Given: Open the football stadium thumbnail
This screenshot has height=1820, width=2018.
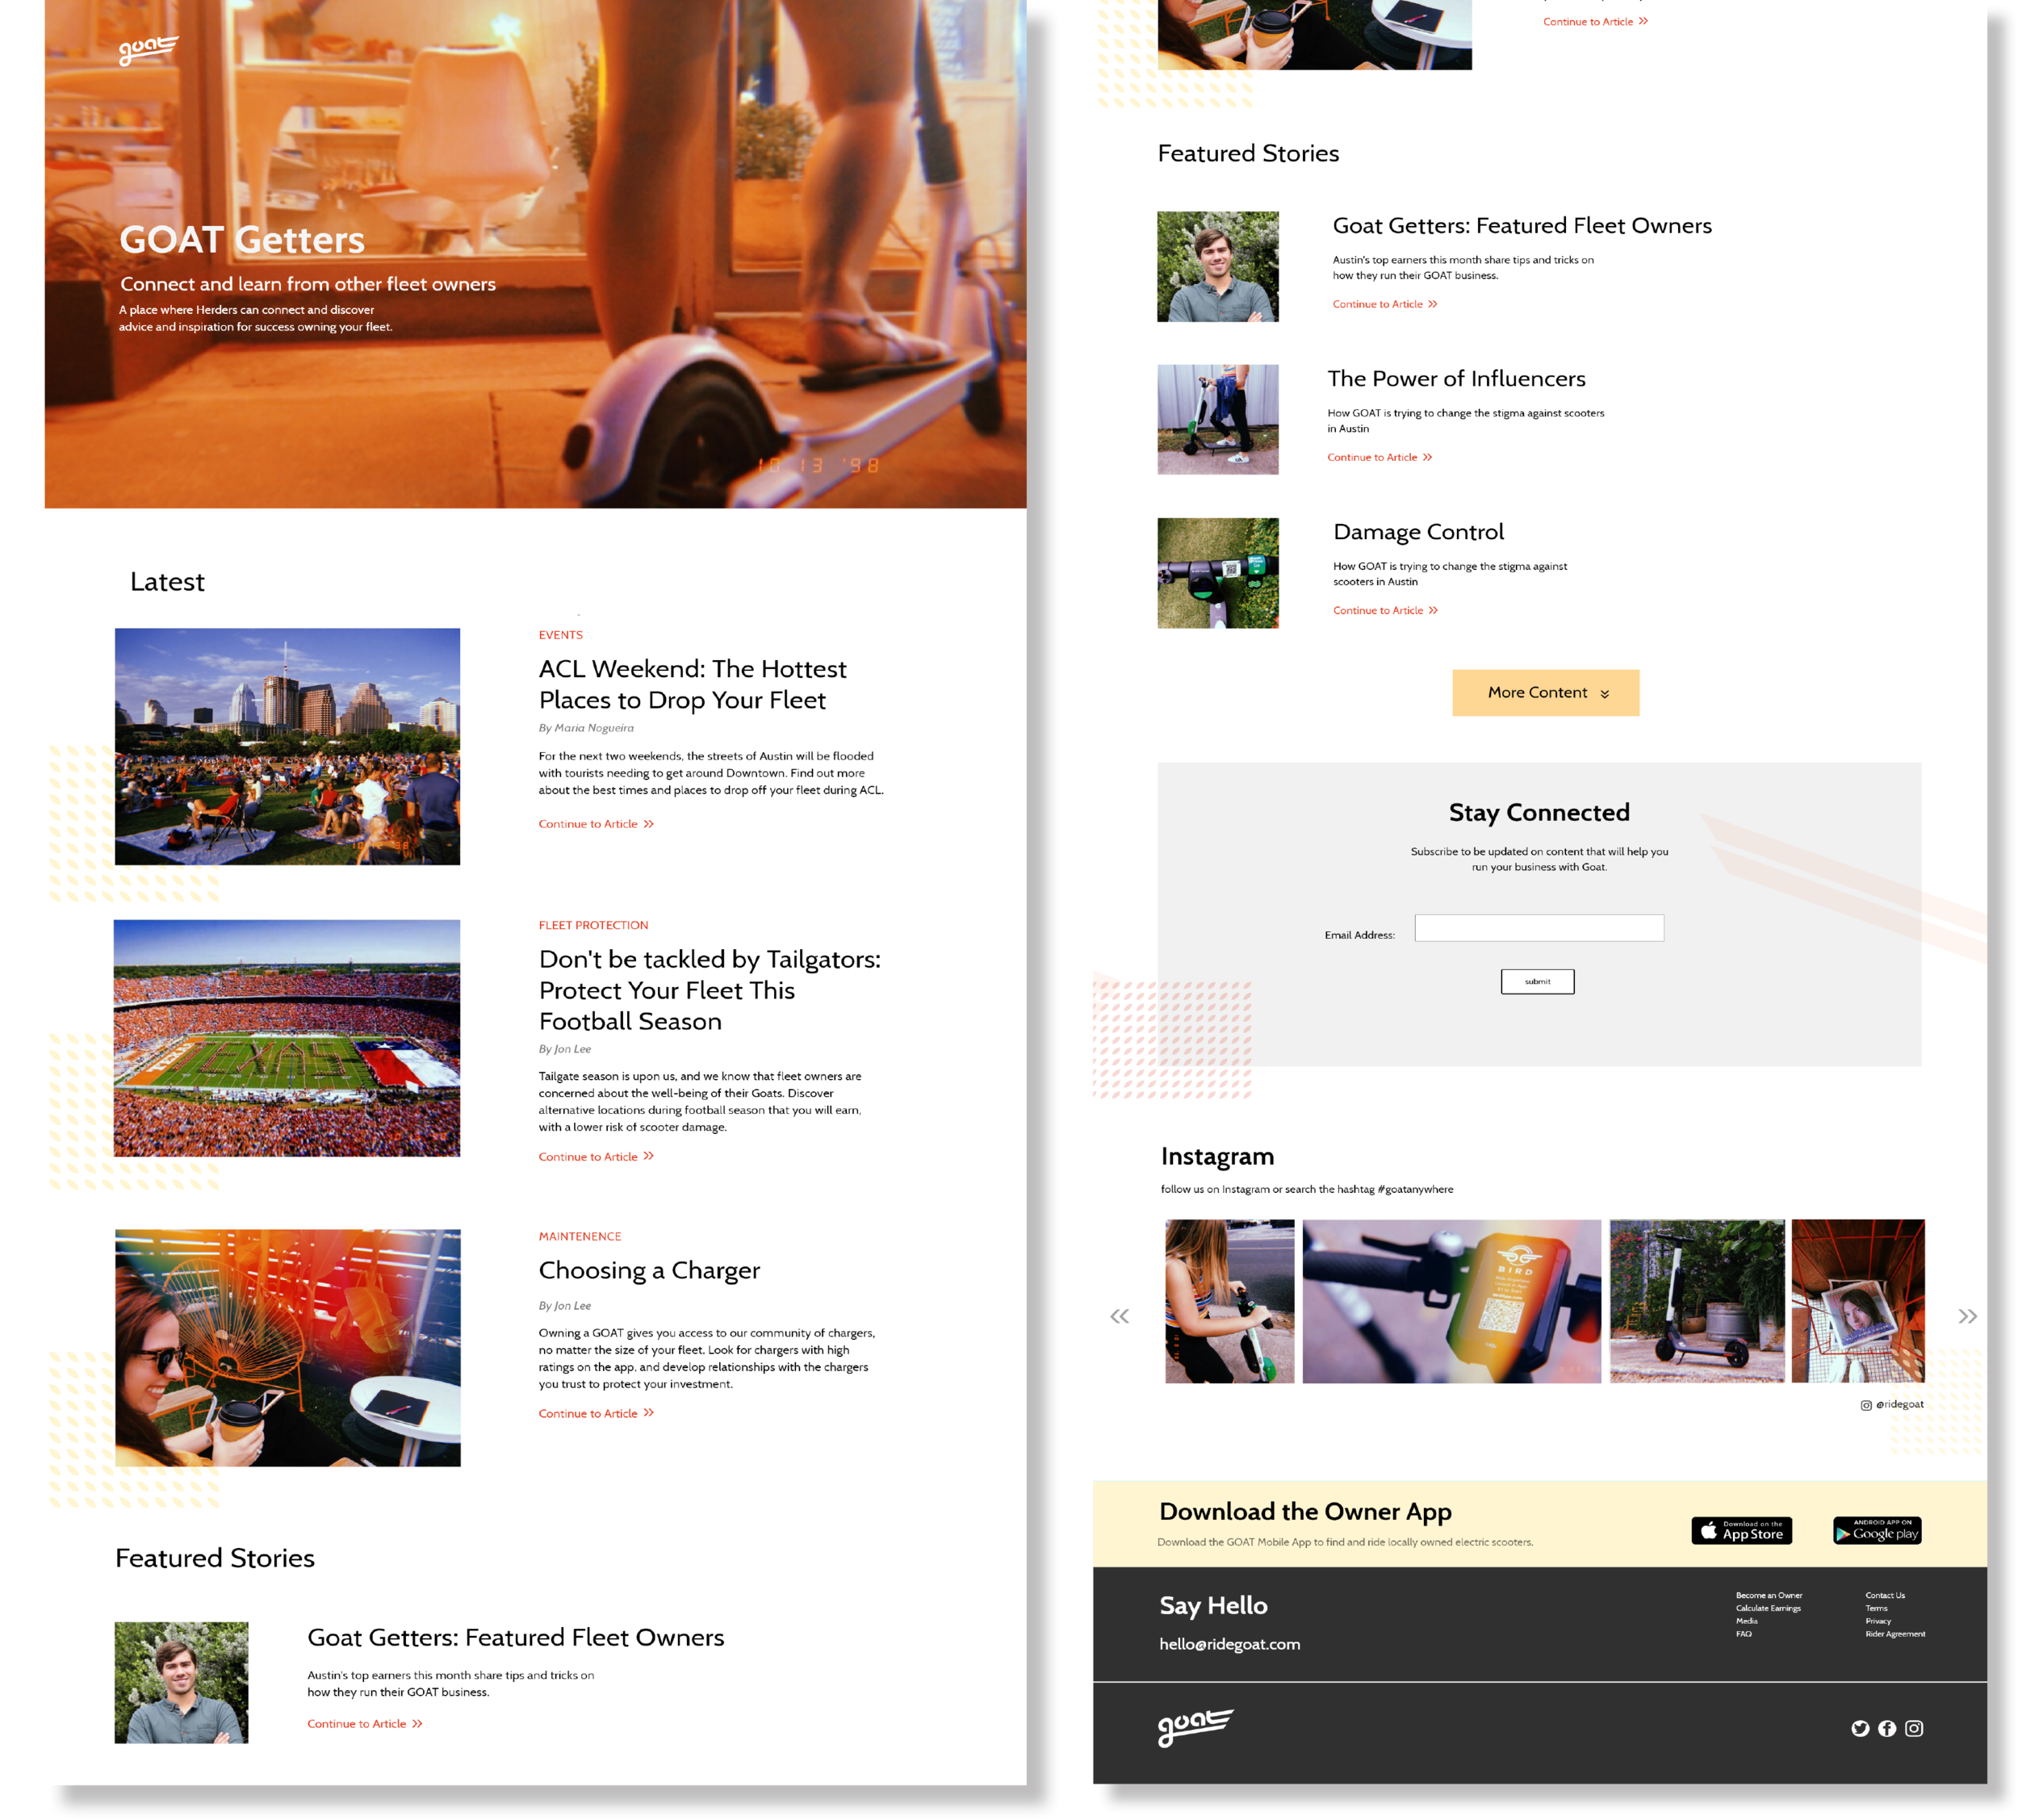Looking at the screenshot, I should [x=287, y=1038].
